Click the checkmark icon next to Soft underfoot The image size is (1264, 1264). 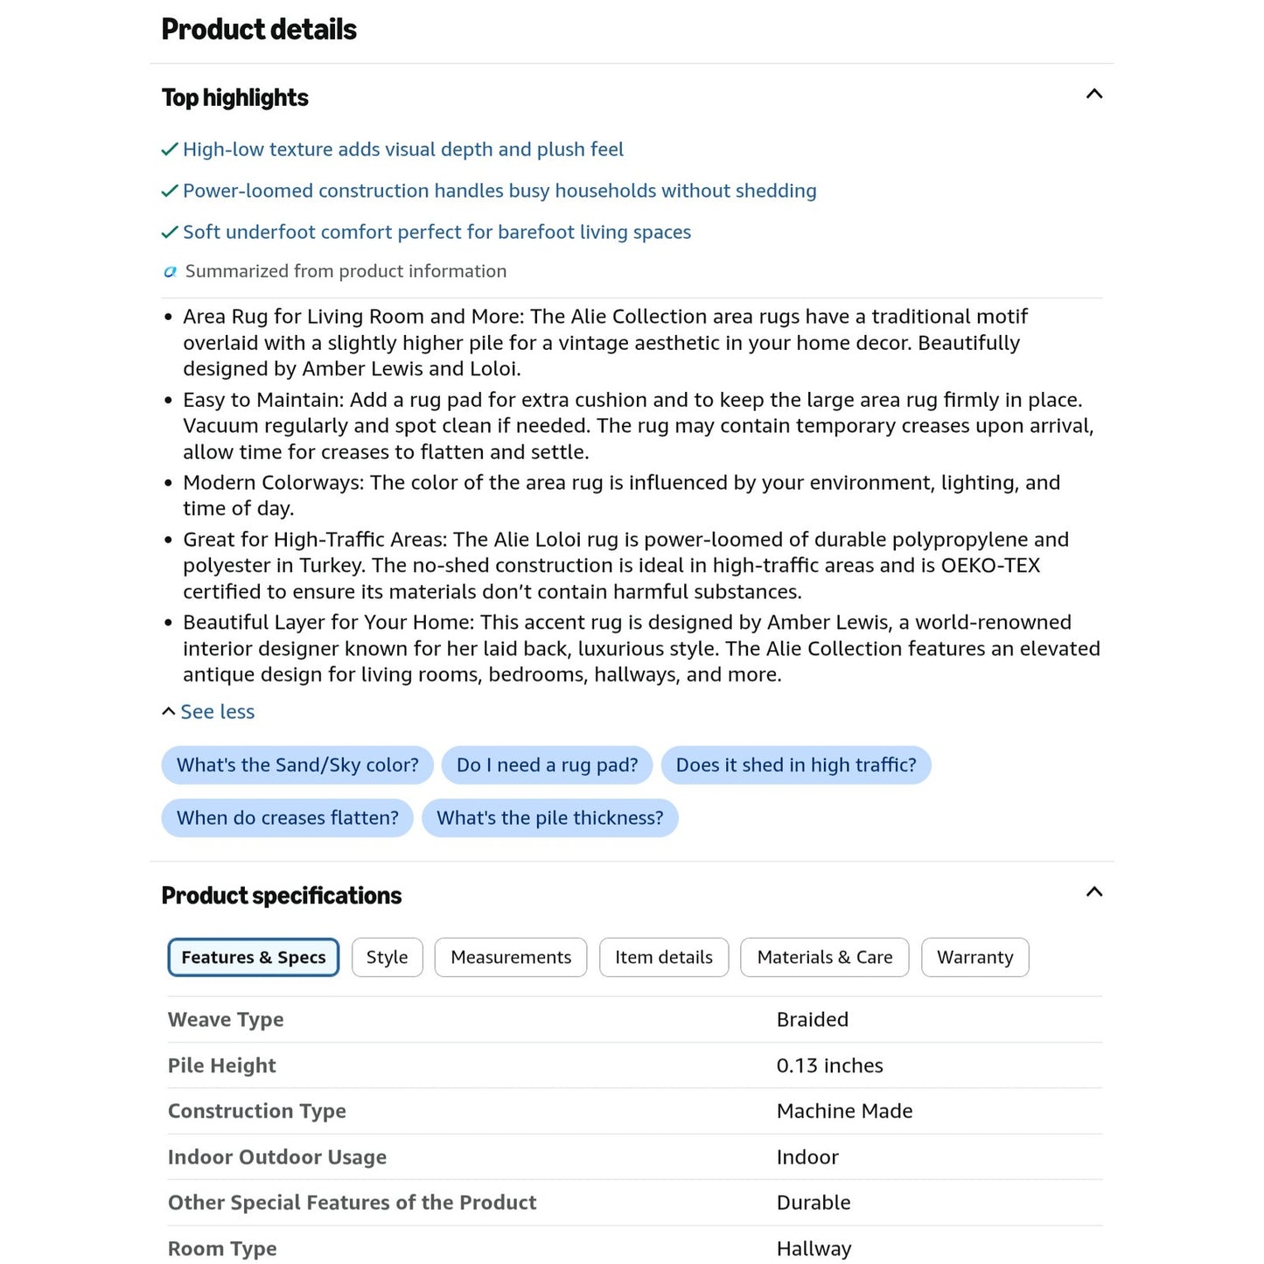(x=171, y=232)
